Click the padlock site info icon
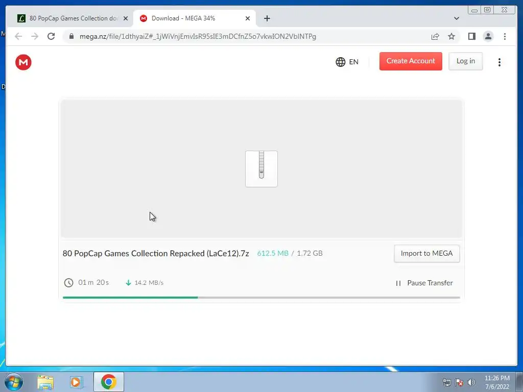523x392 pixels. [72, 36]
